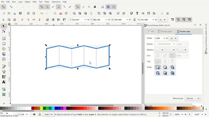Open document with the folder icon
The width and height of the screenshot is (209, 117).
coord(9,13)
